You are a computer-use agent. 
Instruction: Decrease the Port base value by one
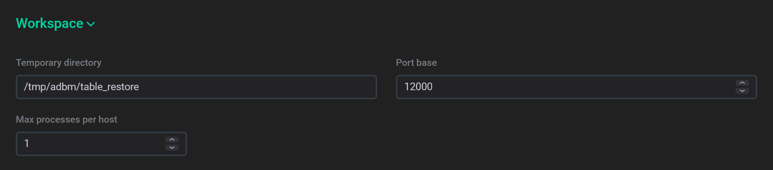point(742,91)
